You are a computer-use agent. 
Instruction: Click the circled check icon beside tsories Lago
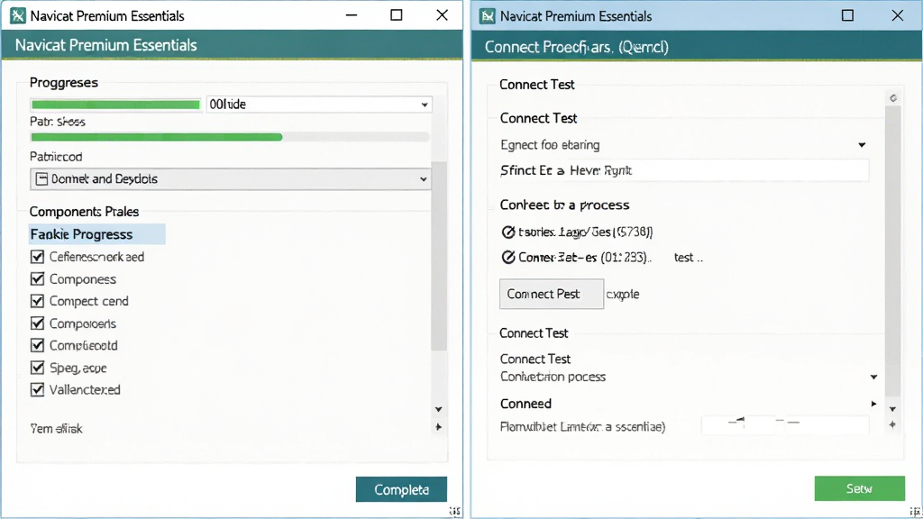coord(508,232)
